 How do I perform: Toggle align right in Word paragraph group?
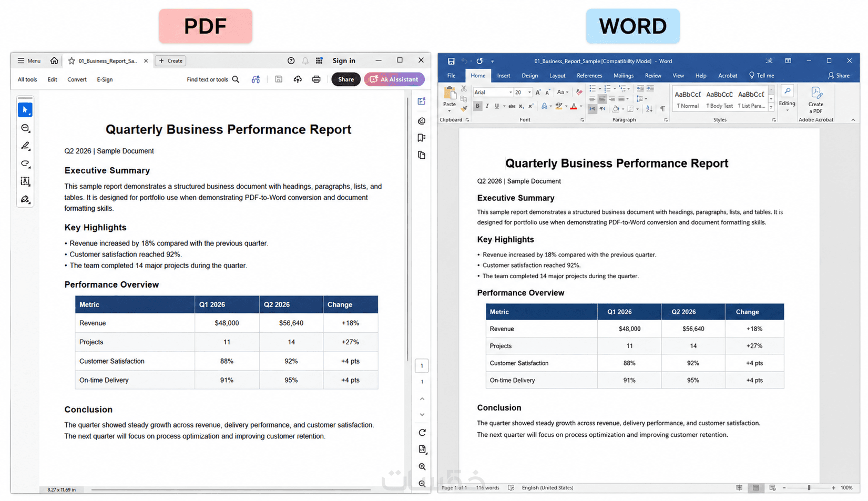(x=612, y=99)
